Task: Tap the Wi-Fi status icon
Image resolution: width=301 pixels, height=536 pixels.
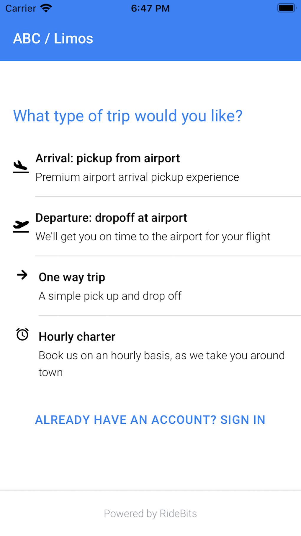Action: [46, 8]
